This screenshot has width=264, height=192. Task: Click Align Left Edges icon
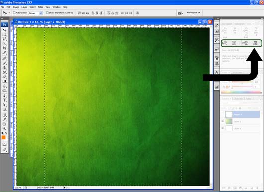pos(93,13)
